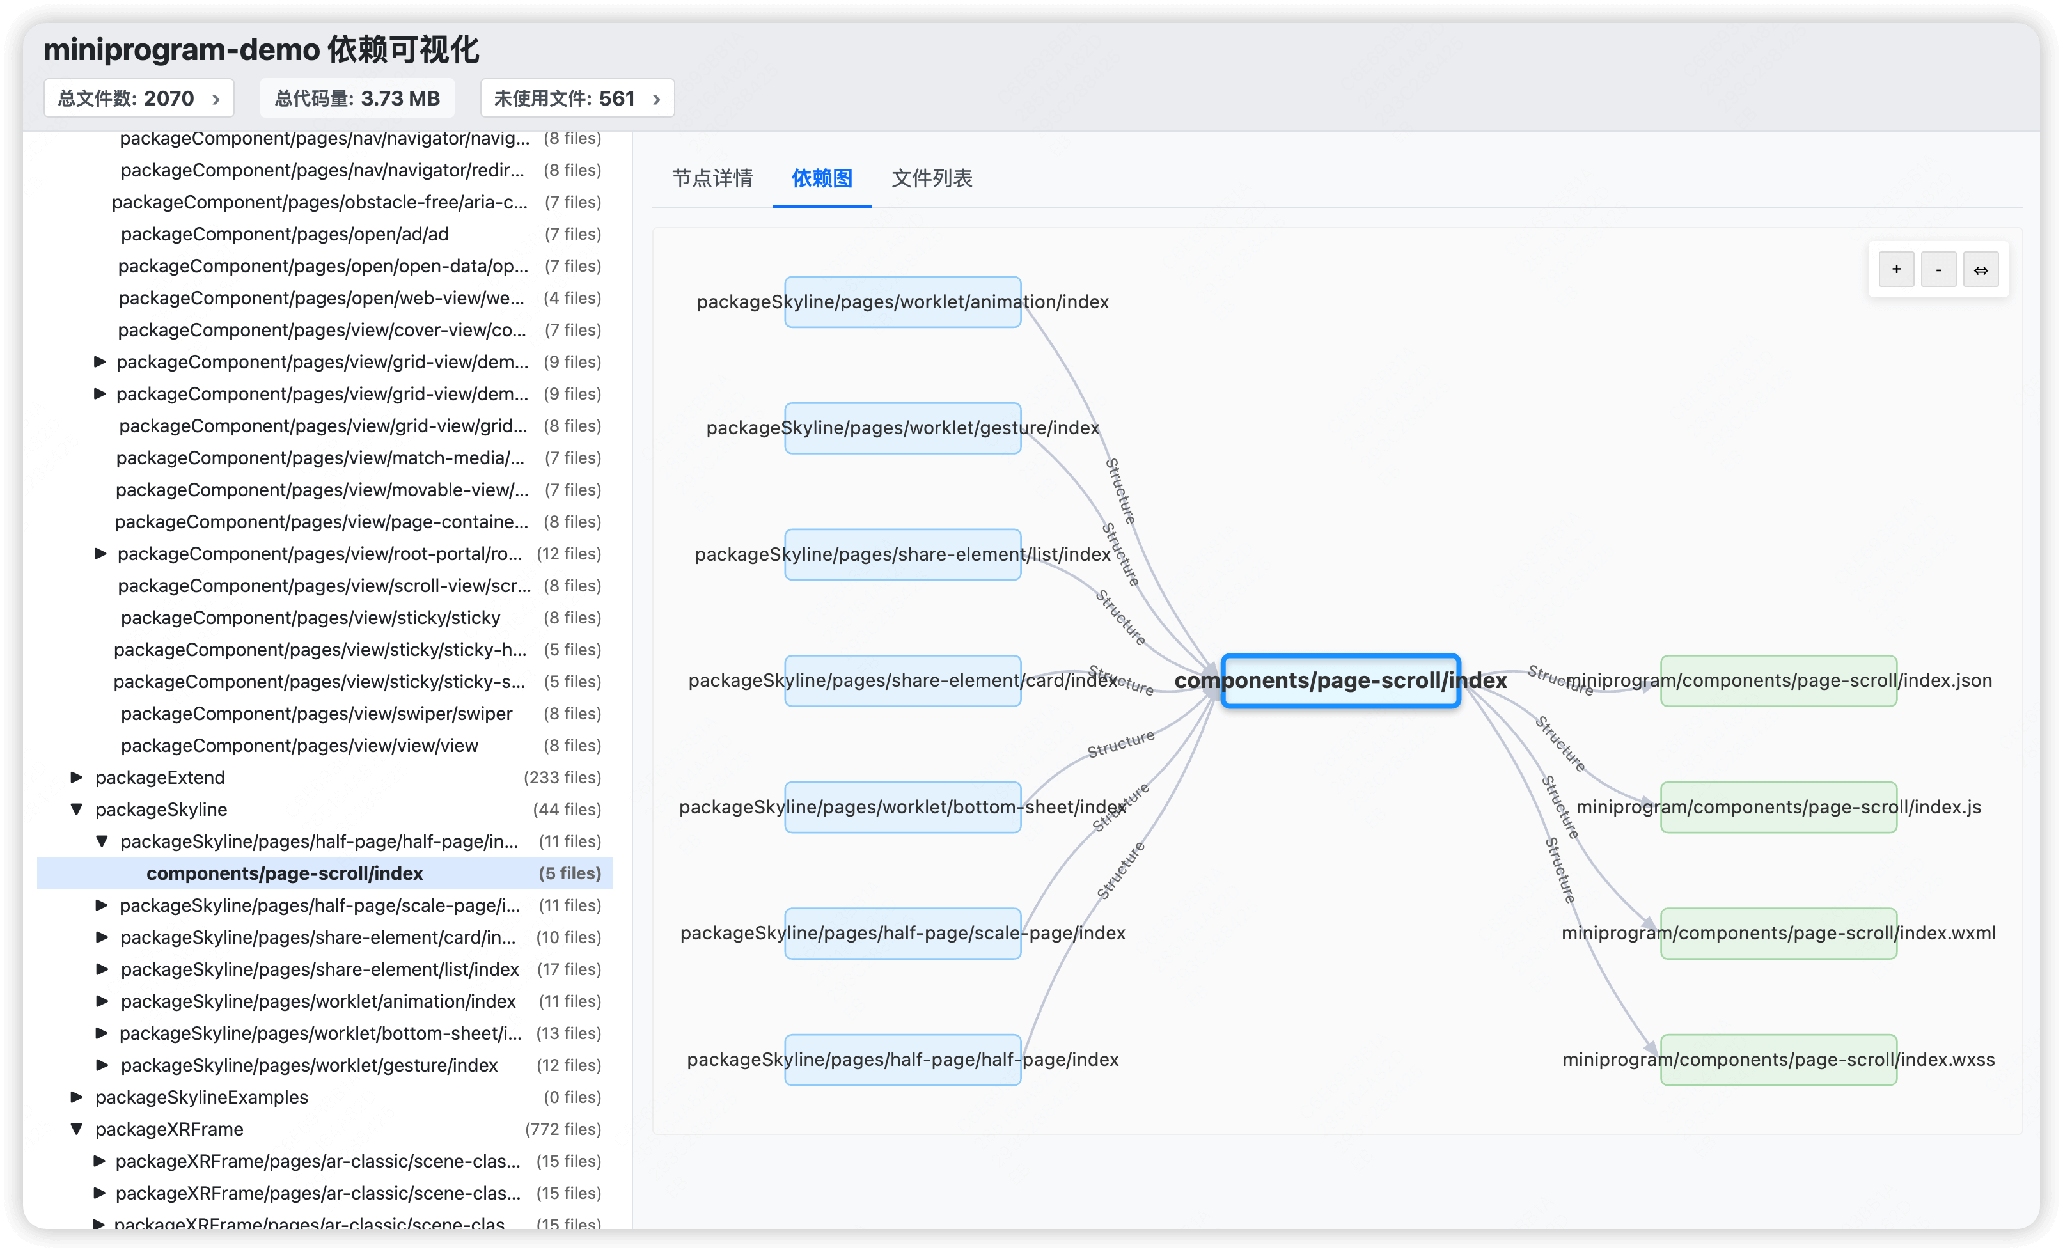2063x1252 pixels.
Task: Click the page-scroll/index.wxss green node
Action: pyautogui.click(x=1778, y=1060)
